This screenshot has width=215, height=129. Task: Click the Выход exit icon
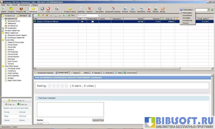pos(162,9)
